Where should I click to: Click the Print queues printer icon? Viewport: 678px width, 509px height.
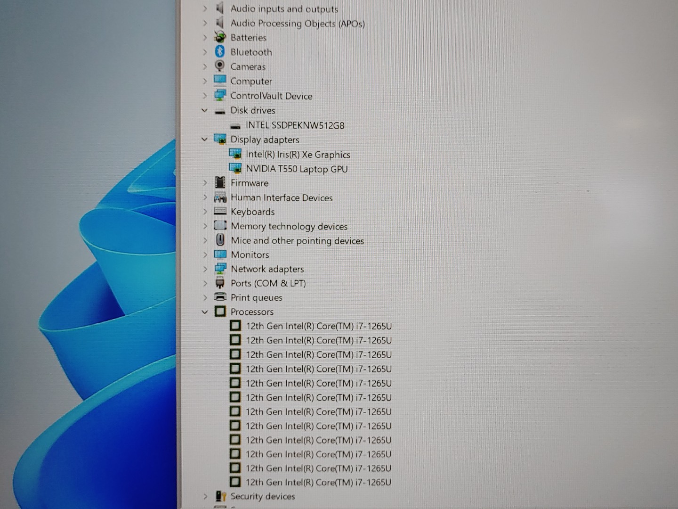point(220,297)
